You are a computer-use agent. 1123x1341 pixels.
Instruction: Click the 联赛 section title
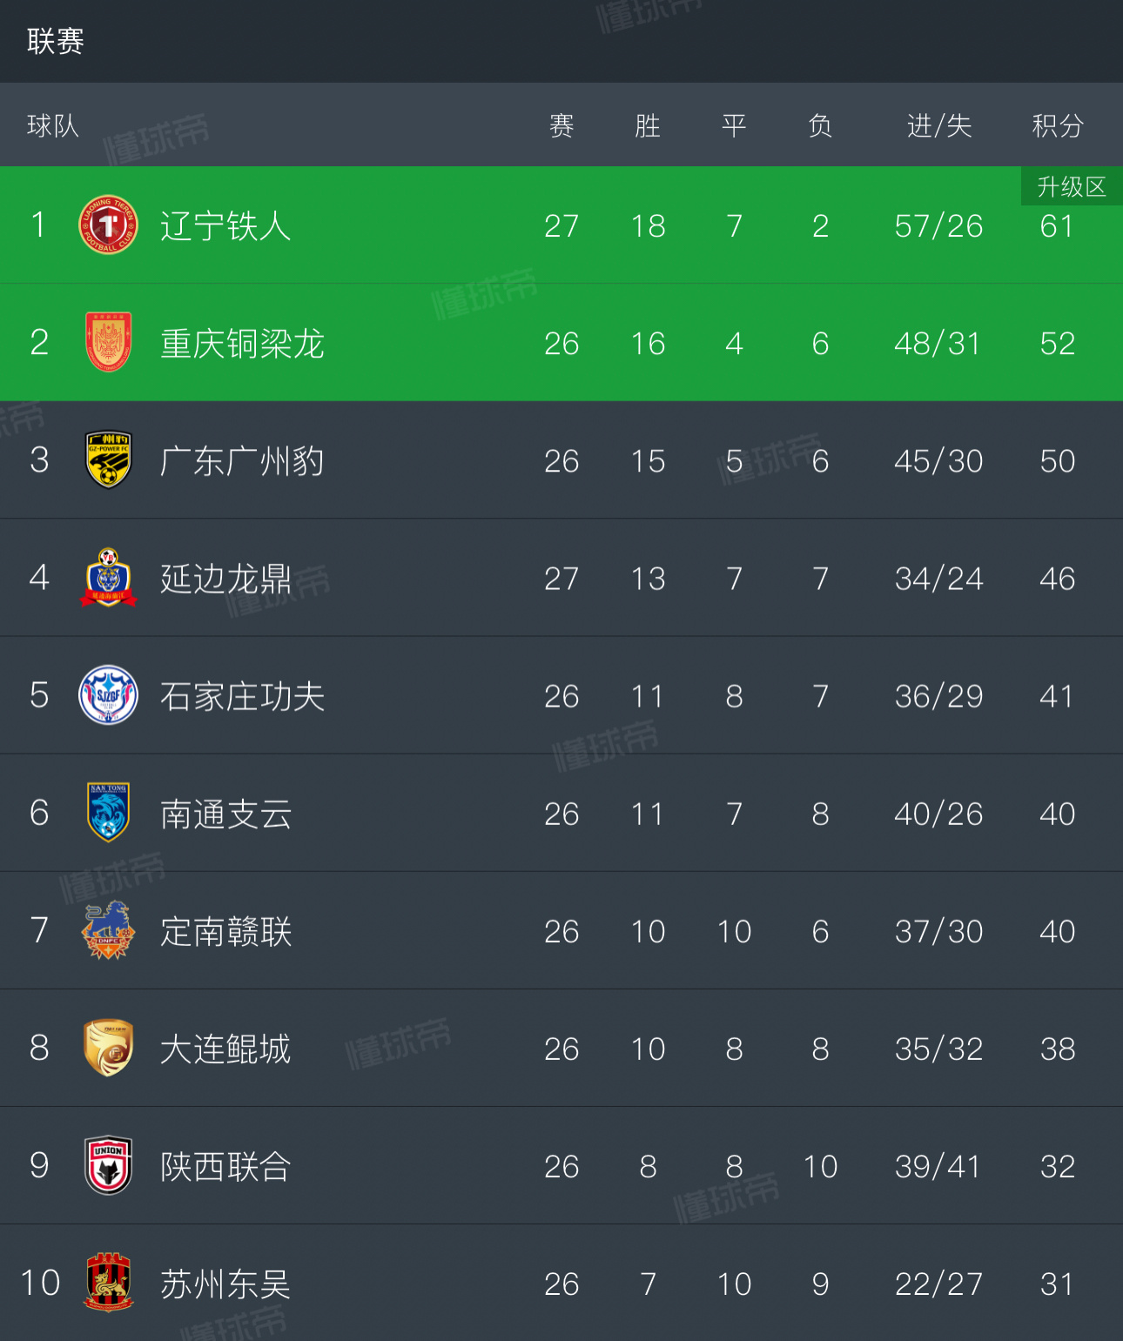[x=55, y=41]
